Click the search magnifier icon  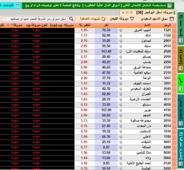coord(71,19)
